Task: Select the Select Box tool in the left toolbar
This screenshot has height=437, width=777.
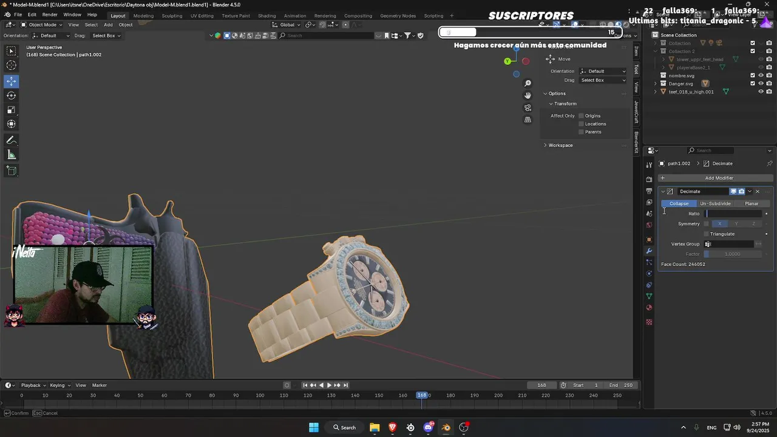Action: [12, 51]
